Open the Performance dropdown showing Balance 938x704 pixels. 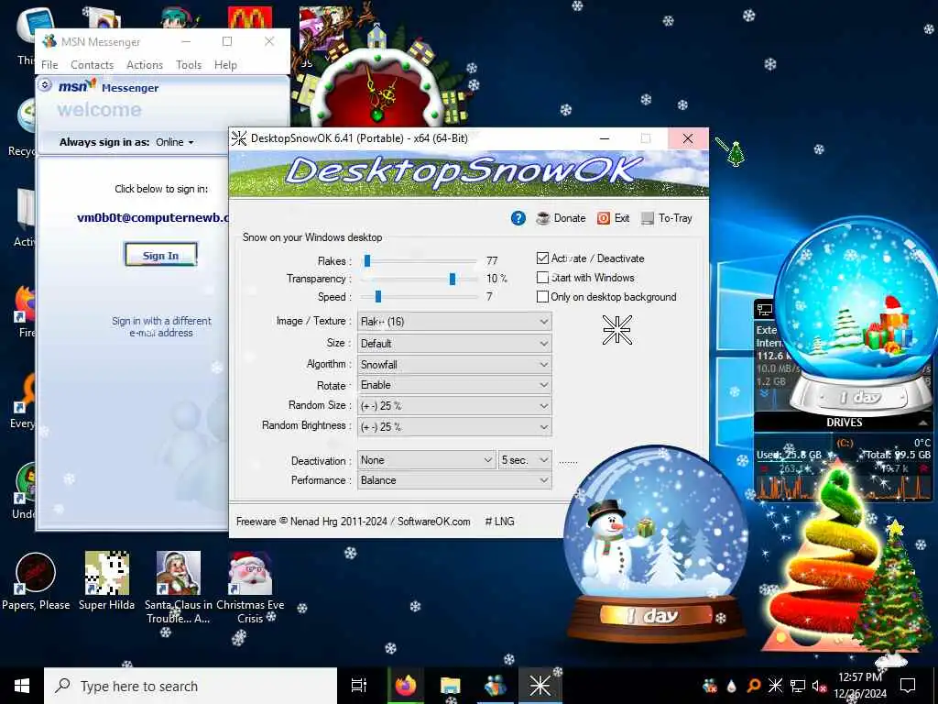tap(454, 480)
